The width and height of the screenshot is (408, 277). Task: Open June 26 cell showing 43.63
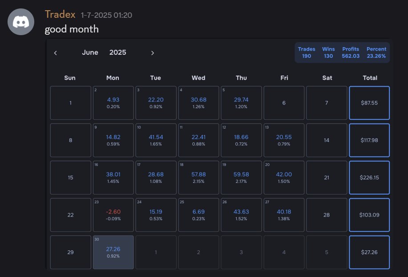click(241, 215)
